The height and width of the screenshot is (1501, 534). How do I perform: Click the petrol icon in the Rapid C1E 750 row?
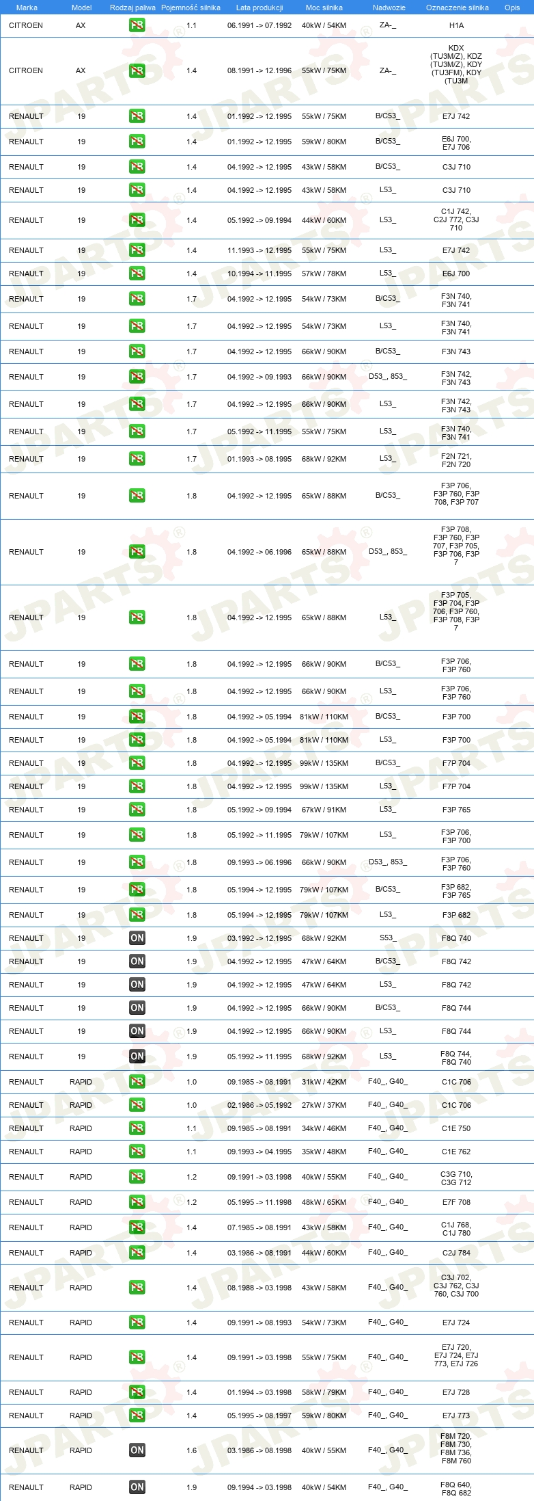click(137, 1128)
